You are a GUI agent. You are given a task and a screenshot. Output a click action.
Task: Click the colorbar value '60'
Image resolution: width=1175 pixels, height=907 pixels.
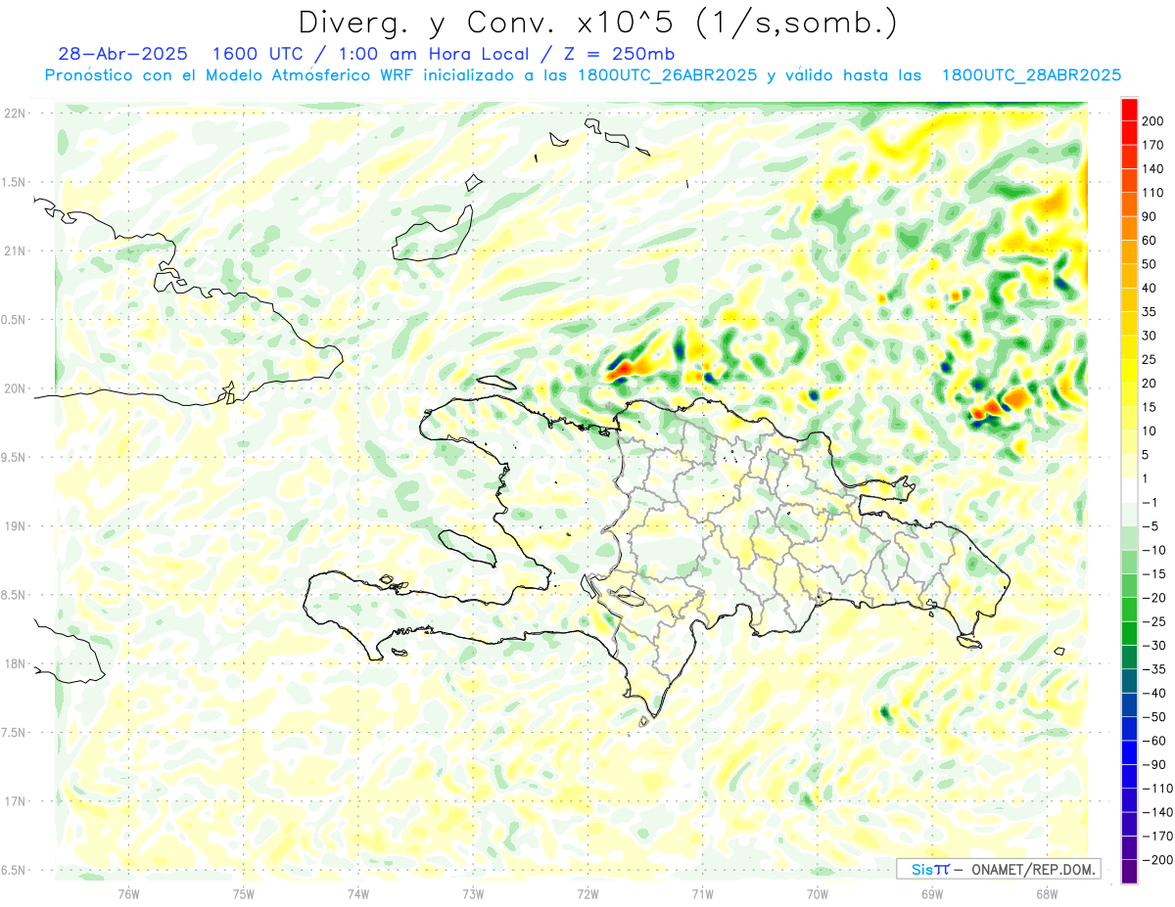[x=1150, y=241]
